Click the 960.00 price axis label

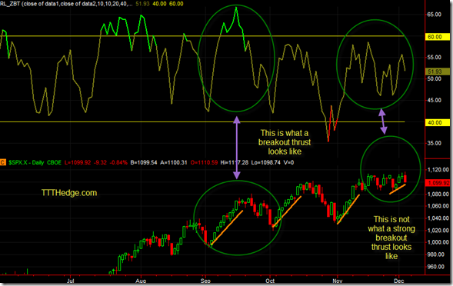[x=436, y=267]
